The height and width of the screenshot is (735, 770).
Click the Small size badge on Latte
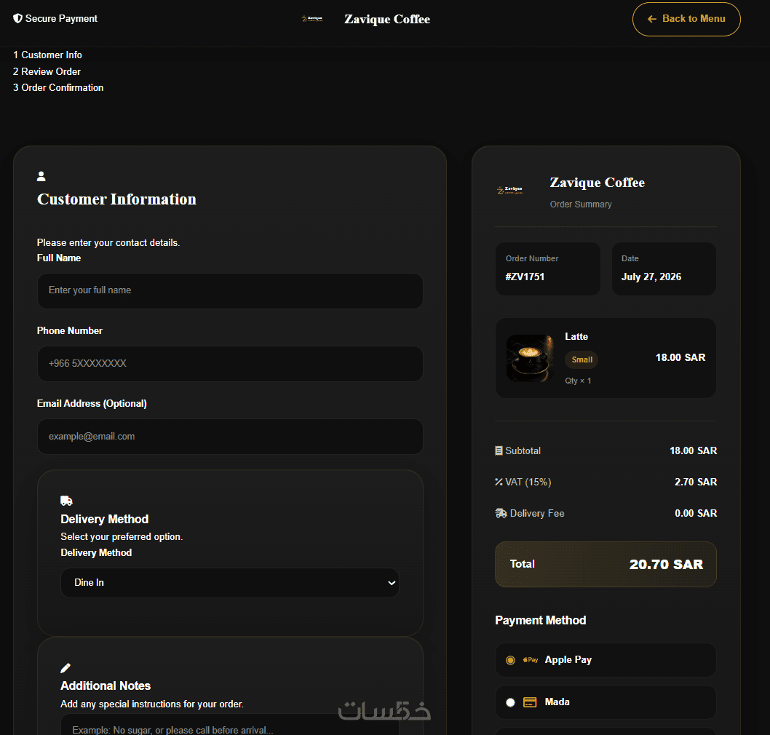click(x=582, y=360)
